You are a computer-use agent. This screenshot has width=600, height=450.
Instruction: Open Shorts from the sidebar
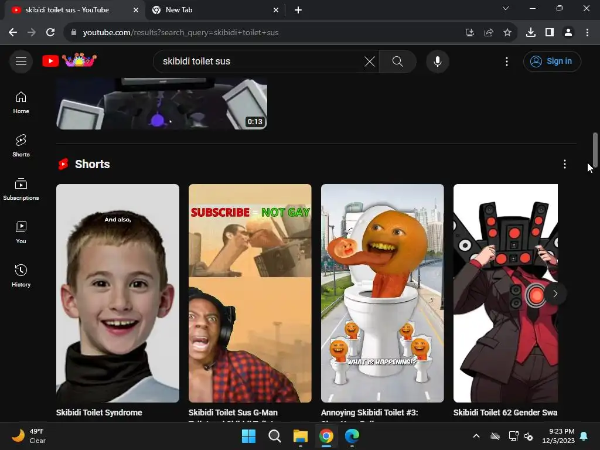[x=21, y=146]
